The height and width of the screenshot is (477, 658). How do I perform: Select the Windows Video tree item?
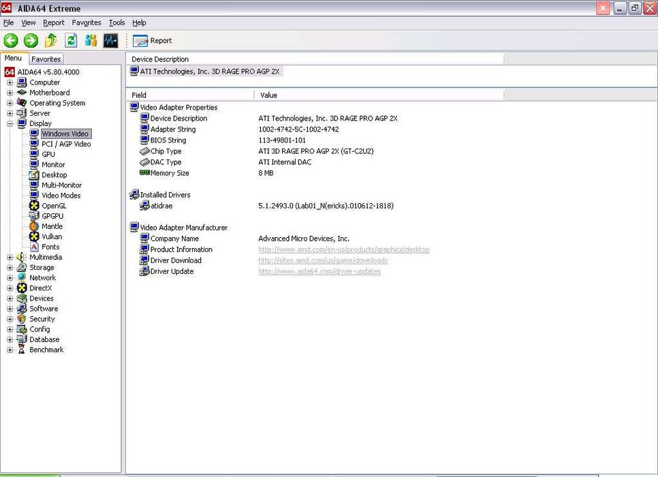[65, 134]
